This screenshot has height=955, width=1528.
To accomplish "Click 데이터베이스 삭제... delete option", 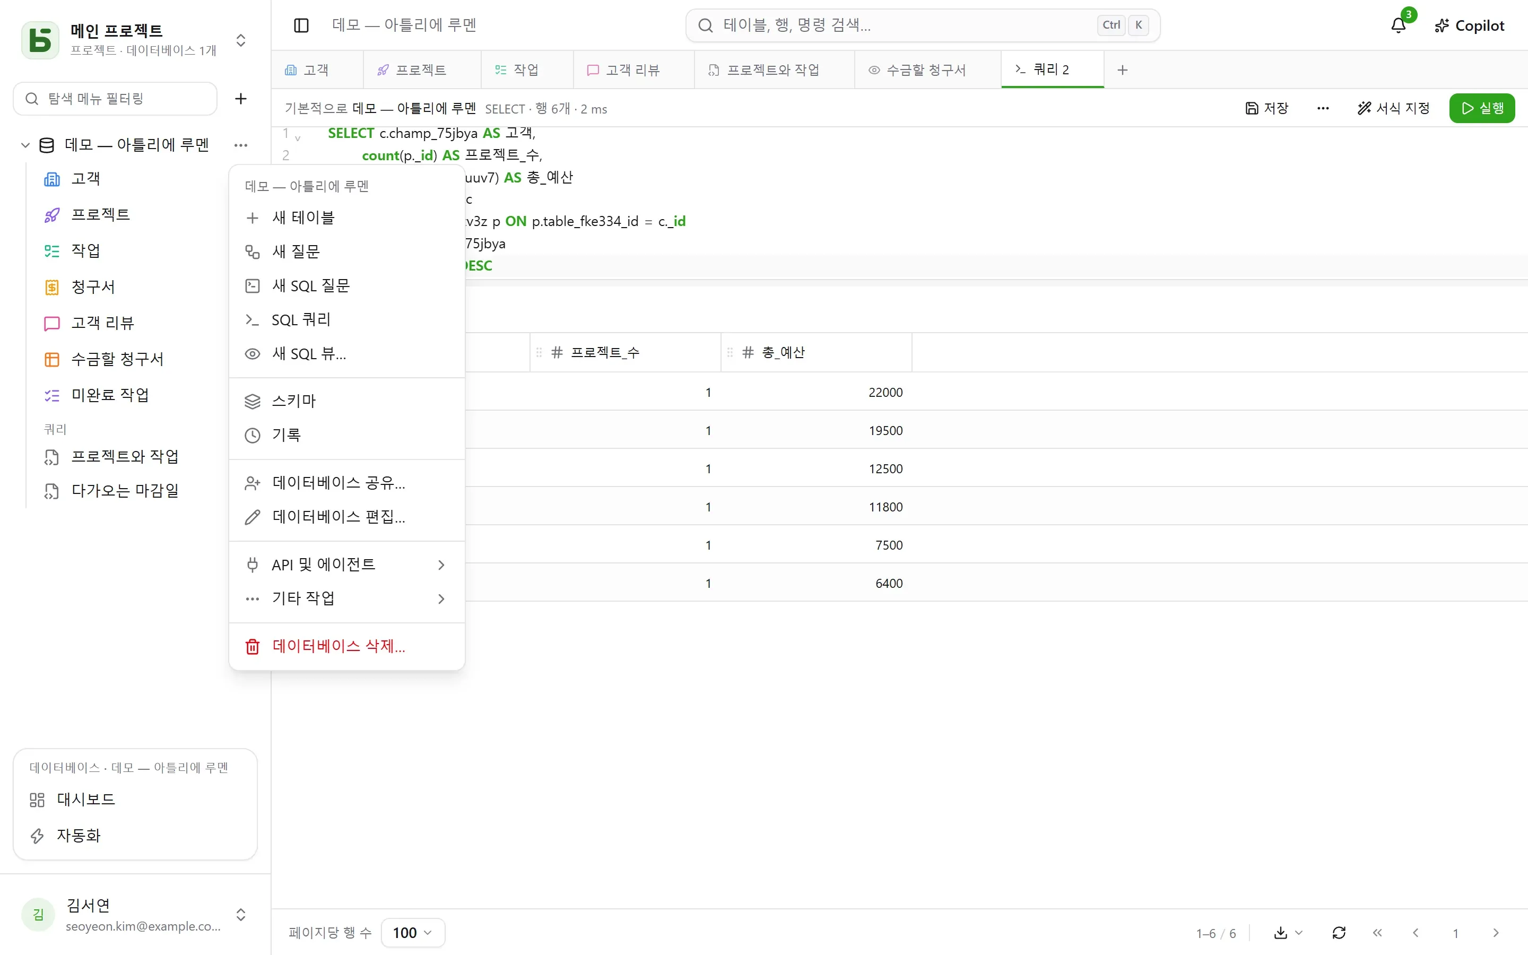I will point(346,647).
